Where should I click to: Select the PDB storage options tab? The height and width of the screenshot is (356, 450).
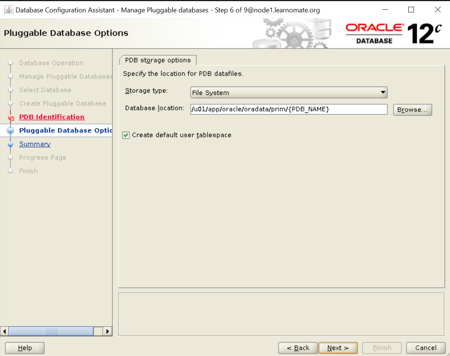tap(158, 60)
